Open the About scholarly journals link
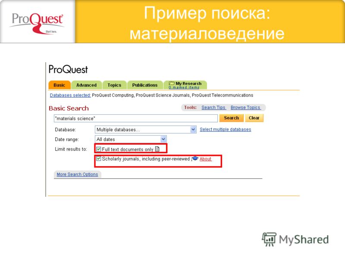Viewport: 345px width, 259px height. coord(206,159)
